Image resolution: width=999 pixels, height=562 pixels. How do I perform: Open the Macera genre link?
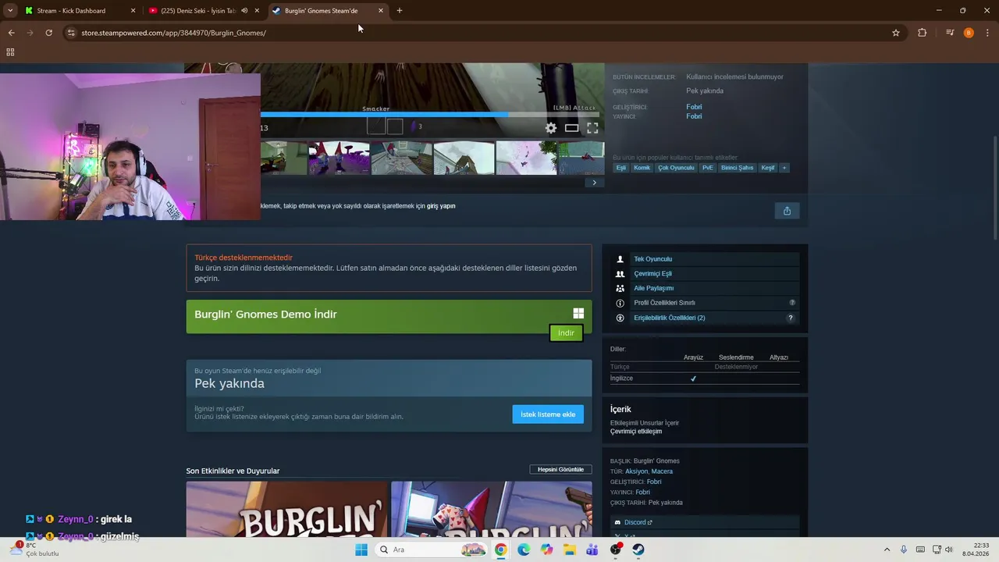662,471
